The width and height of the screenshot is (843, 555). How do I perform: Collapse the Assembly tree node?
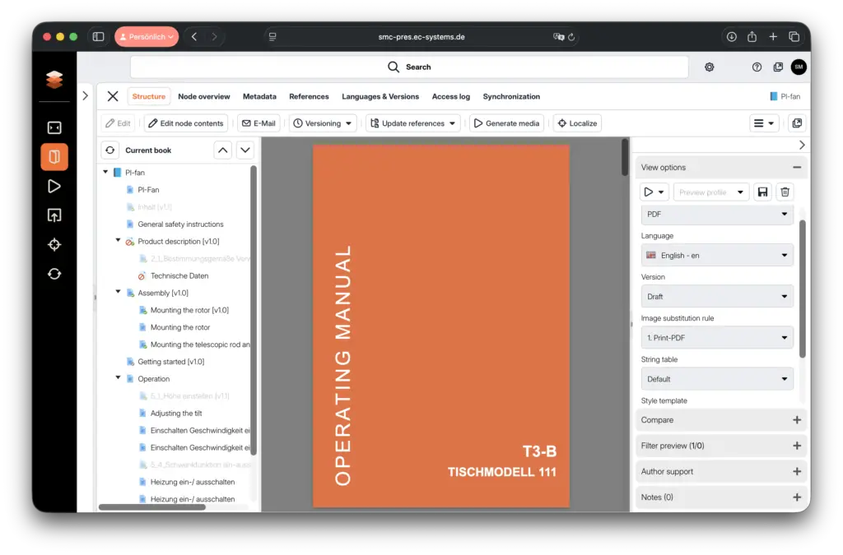(x=119, y=293)
